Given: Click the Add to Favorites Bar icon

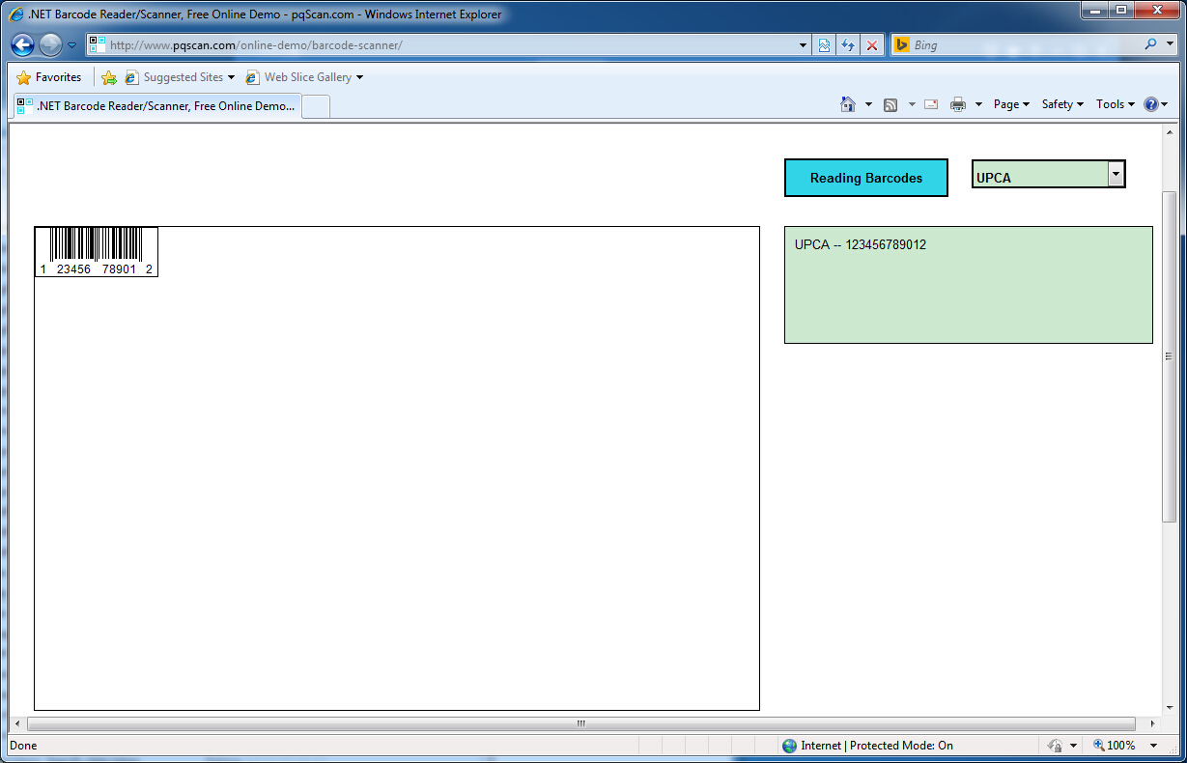Looking at the screenshot, I should point(109,77).
